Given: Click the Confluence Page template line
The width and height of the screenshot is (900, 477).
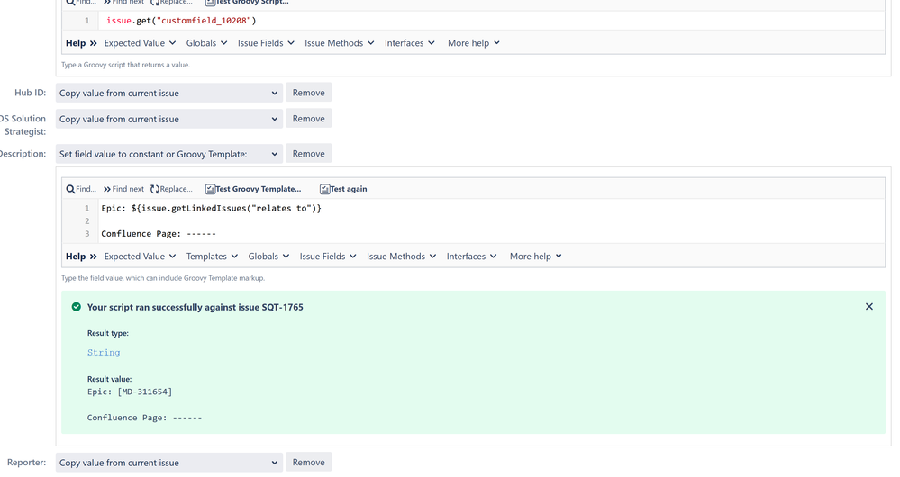Looking at the screenshot, I should click(x=159, y=234).
